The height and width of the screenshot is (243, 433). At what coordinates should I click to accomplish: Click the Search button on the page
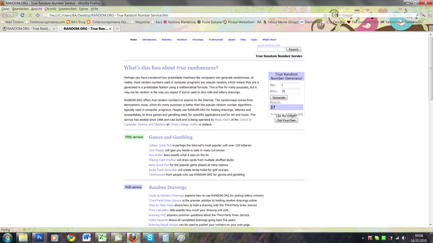293,49
